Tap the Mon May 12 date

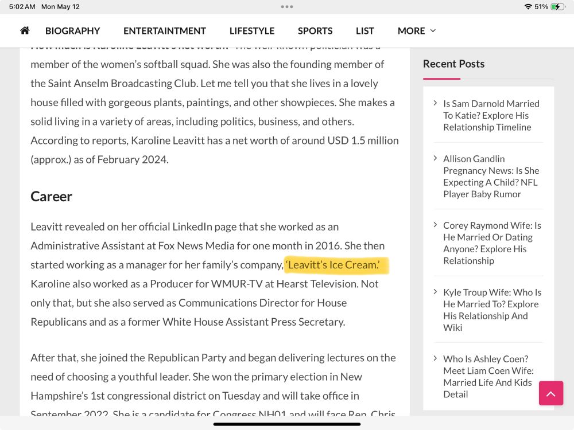[60, 6]
